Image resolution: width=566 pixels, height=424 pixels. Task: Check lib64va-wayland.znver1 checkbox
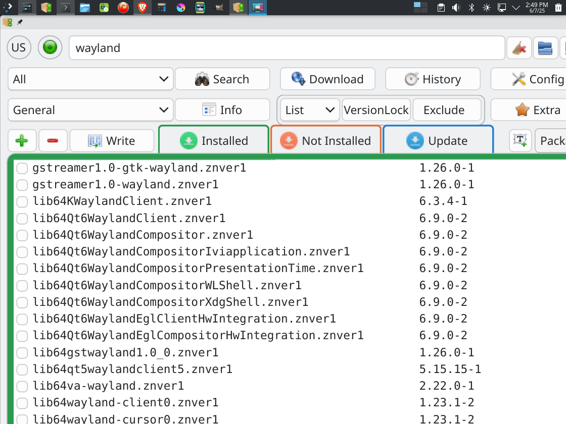tap(22, 386)
